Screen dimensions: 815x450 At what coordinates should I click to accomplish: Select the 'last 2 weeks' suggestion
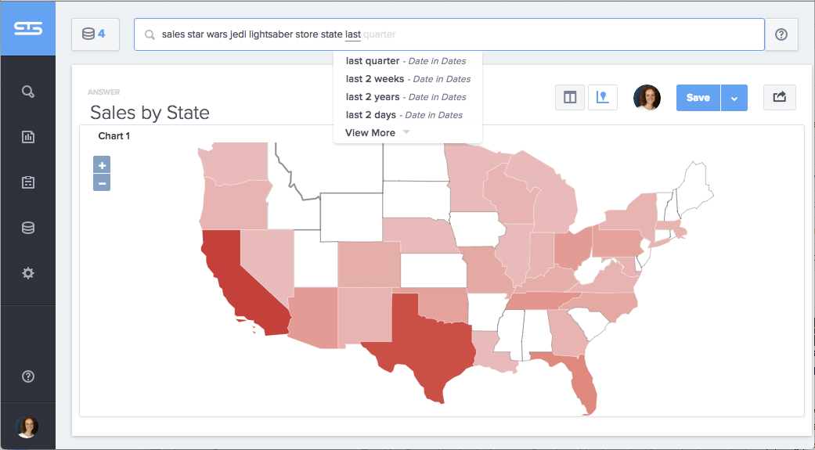click(x=375, y=79)
